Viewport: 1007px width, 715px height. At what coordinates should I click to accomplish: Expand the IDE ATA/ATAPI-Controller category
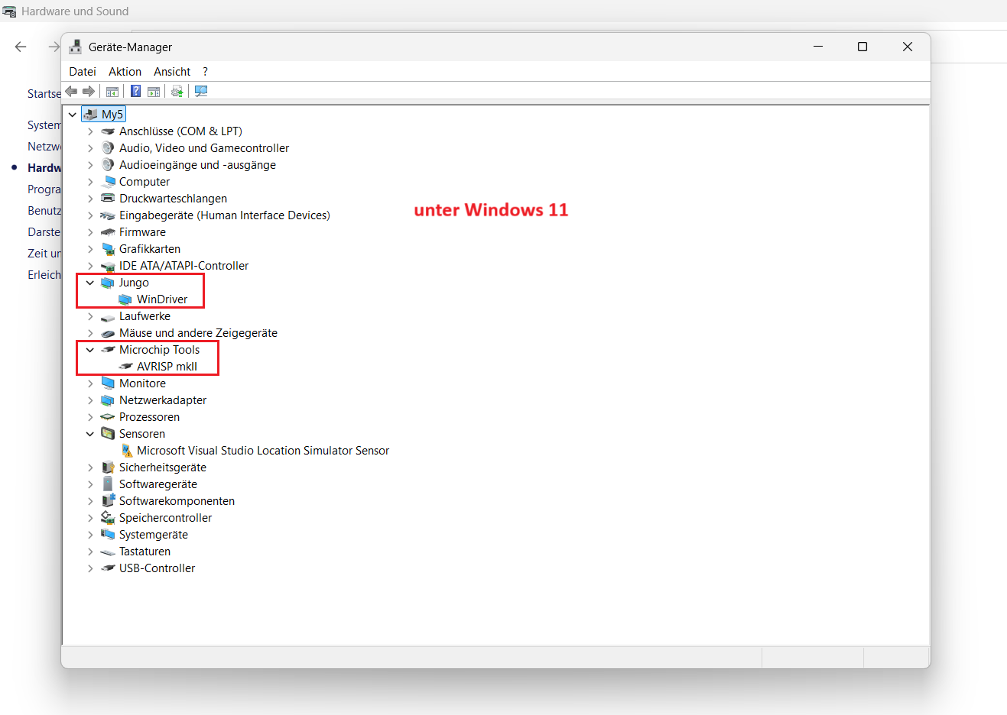(x=90, y=266)
